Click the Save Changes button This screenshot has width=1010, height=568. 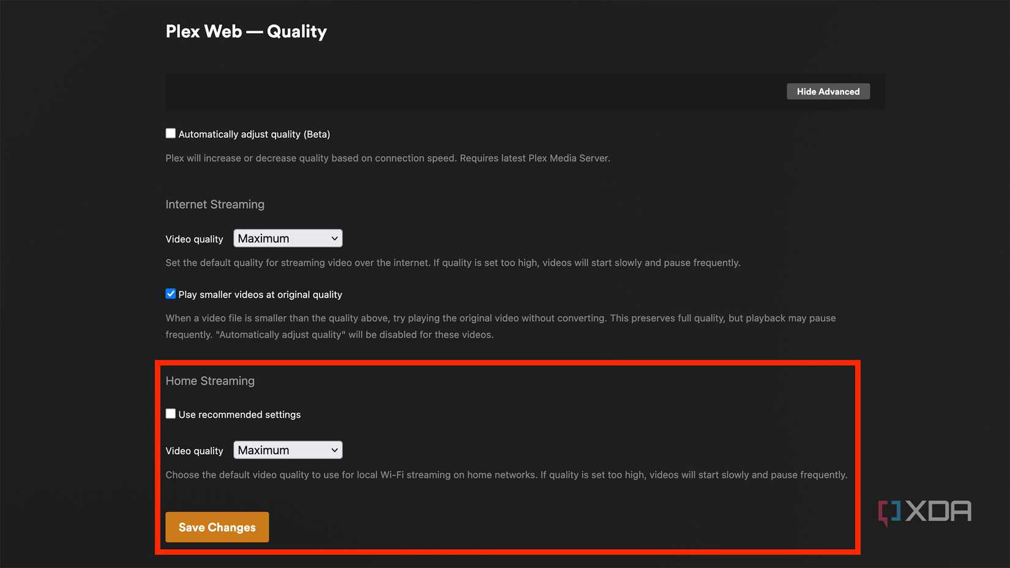tap(217, 527)
